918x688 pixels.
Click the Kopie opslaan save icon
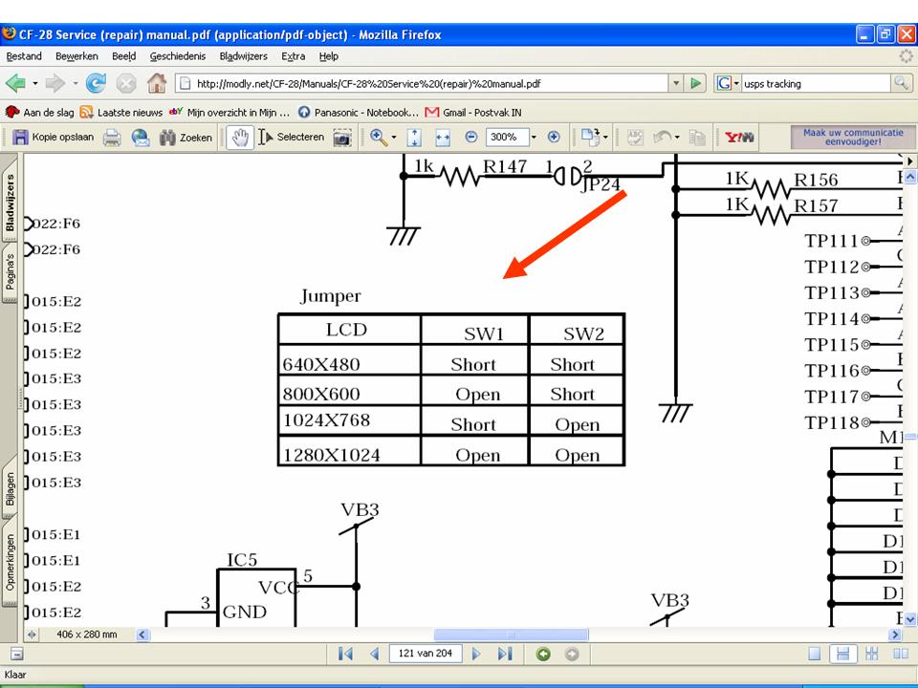[20, 137]
